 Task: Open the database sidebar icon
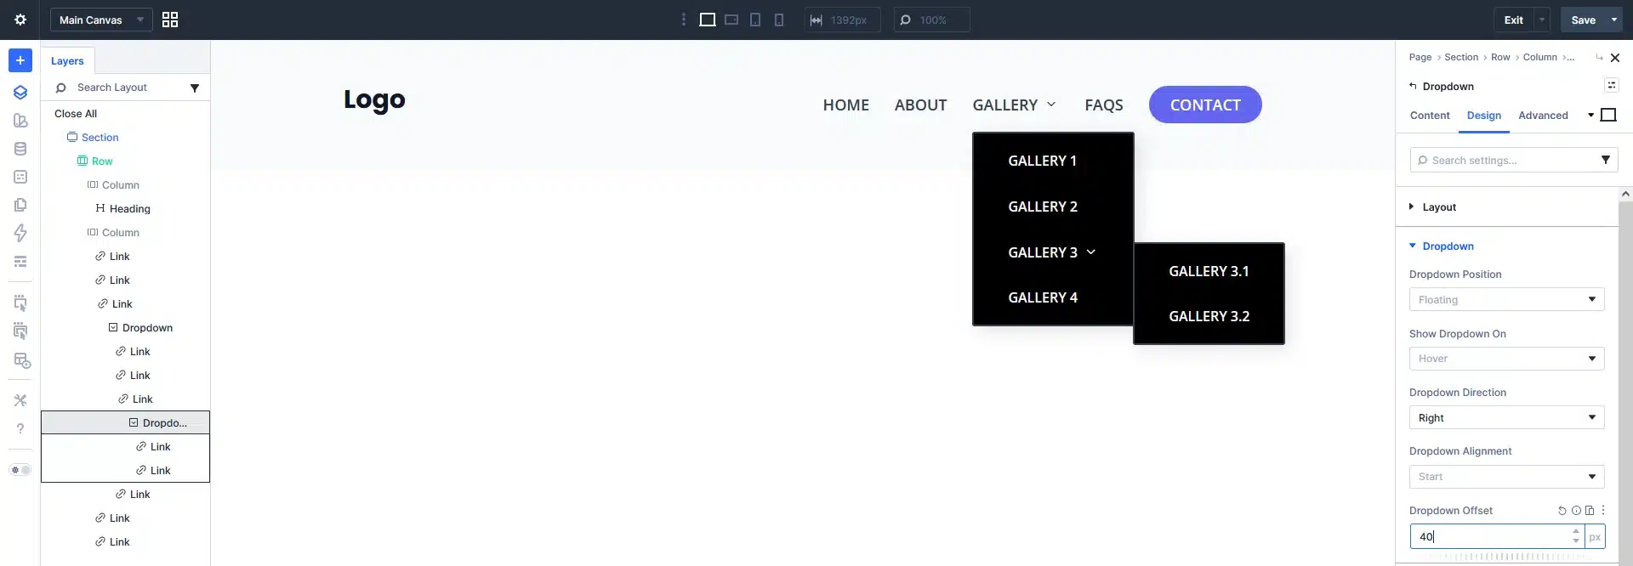[x=20, y=149]
